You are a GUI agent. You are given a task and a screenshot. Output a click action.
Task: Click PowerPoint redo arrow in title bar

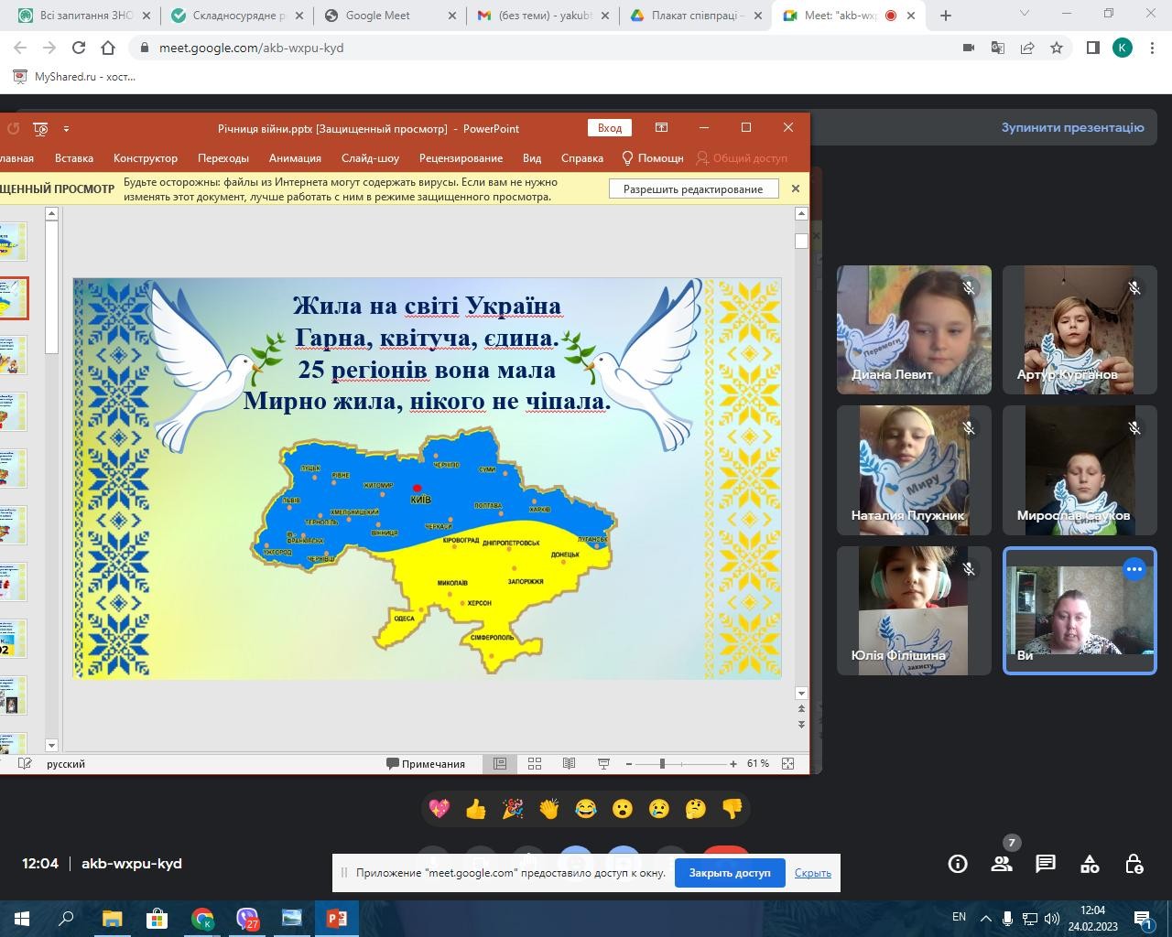point(13,128)
